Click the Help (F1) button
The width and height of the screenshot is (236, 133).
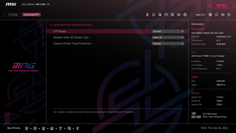coord(200,15)
